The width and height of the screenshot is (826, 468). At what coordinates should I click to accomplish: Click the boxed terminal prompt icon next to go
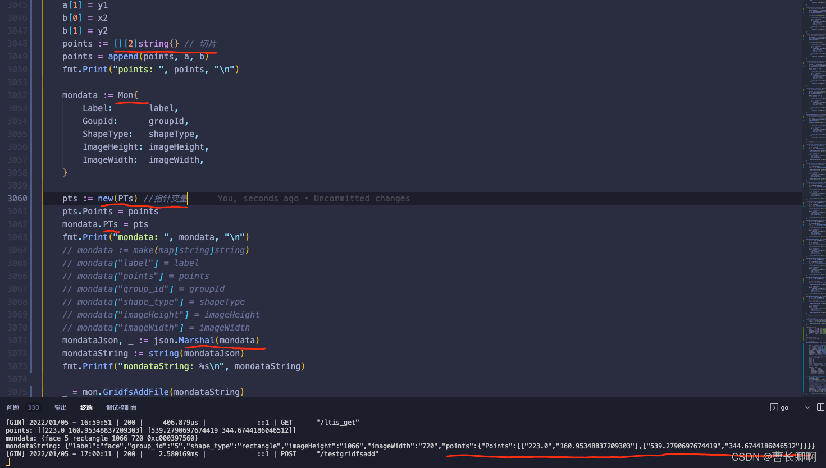click(x=773, y=407)
